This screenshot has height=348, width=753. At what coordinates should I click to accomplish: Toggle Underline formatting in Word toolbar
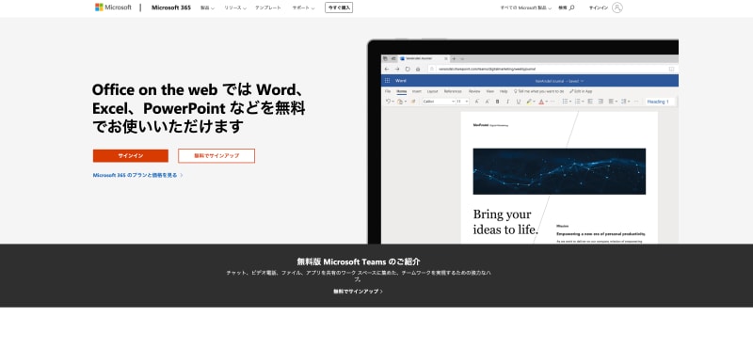[x=519, y=102]
